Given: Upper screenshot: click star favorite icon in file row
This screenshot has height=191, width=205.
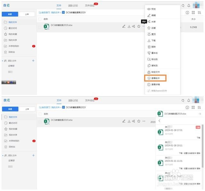Looking at the screenshot, I should point(139,26).
